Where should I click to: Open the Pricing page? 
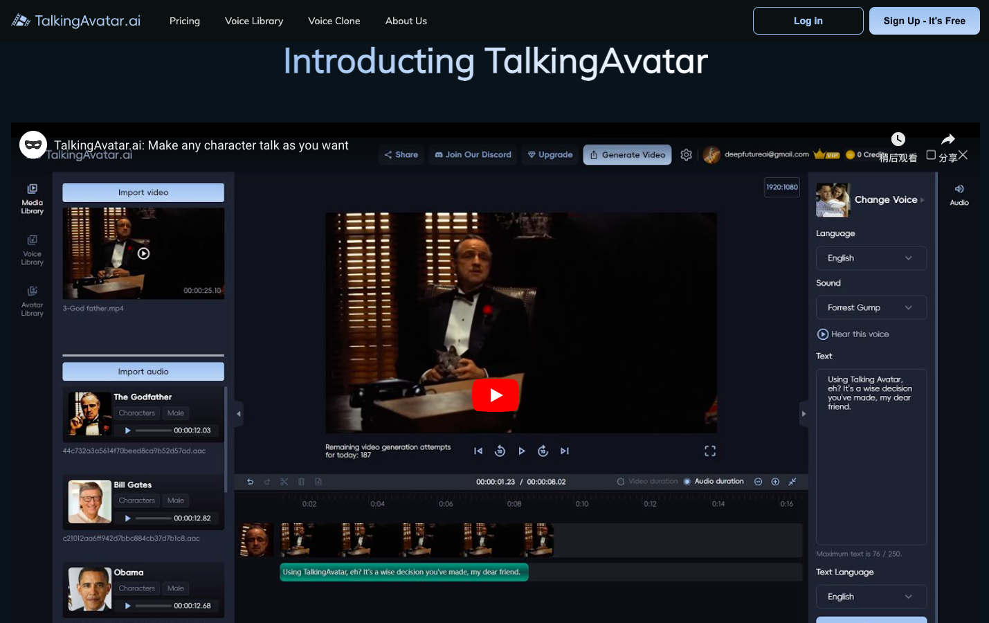[185, 21]
